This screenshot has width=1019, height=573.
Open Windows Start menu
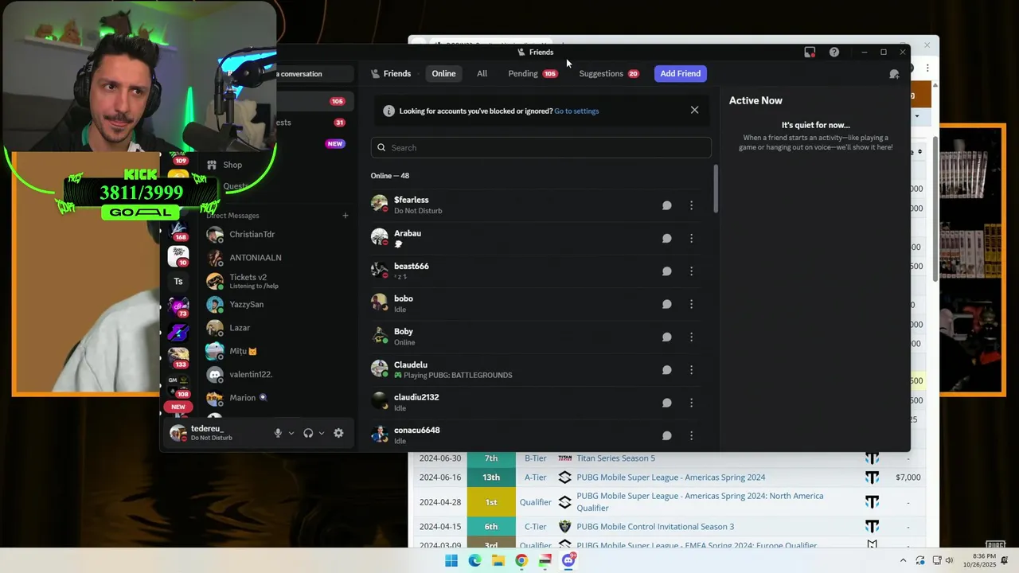click(x=451, y=560)
